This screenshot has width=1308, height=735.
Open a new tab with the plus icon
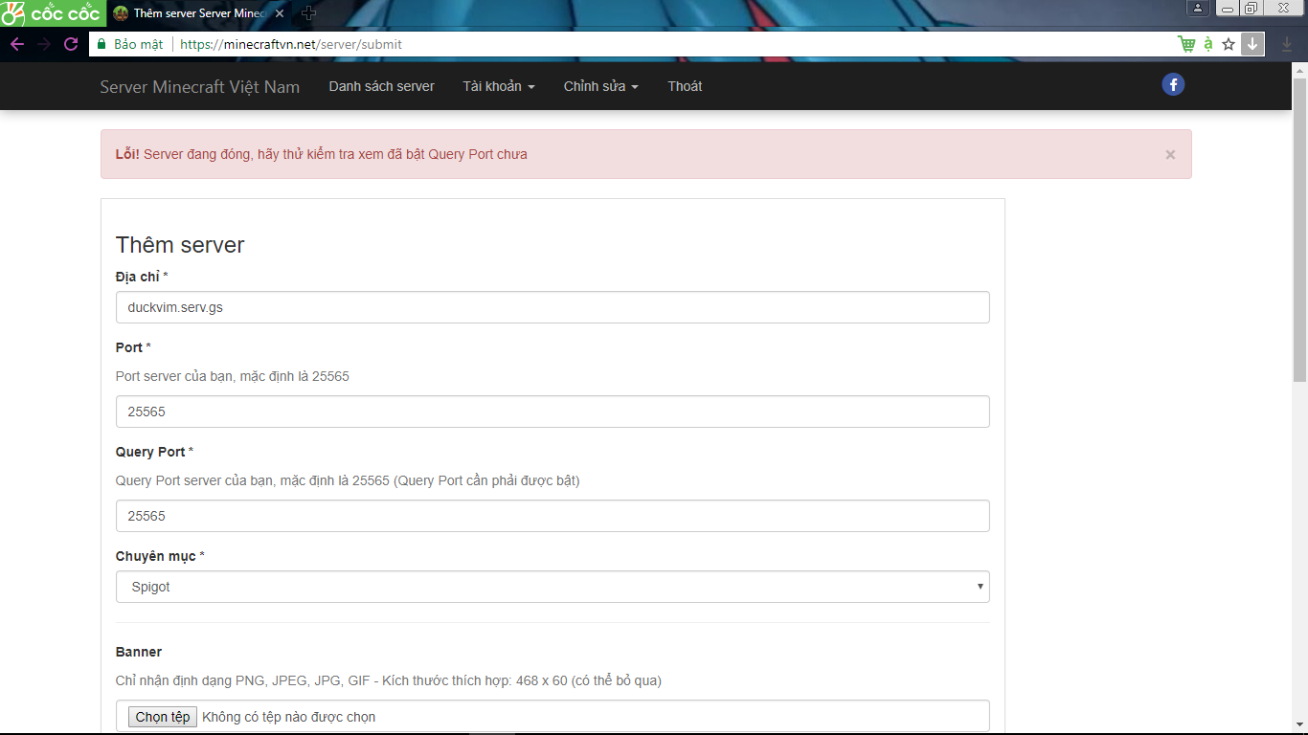[308, 13]
